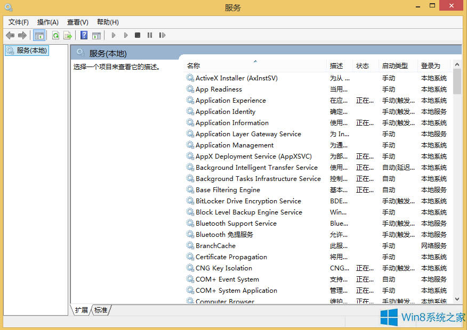The height and width of the screenshot is (330, 467).
Task: Open the 查看(V) menu
Action: coord(77,22)
